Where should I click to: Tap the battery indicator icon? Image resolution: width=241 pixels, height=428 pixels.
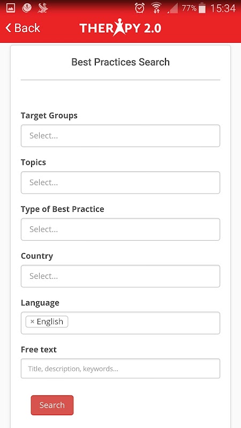202,8
